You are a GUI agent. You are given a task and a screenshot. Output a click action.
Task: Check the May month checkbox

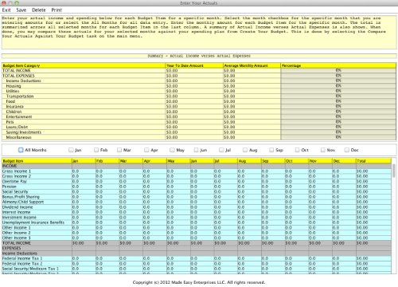(x=172, y=150)
